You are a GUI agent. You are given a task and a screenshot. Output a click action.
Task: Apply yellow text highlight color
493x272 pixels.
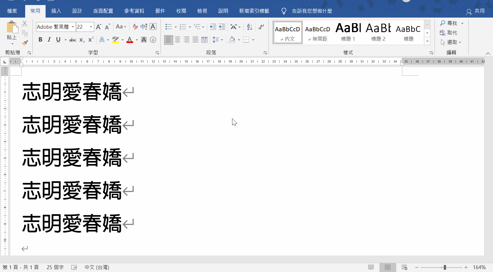click(x=115, y=40)
